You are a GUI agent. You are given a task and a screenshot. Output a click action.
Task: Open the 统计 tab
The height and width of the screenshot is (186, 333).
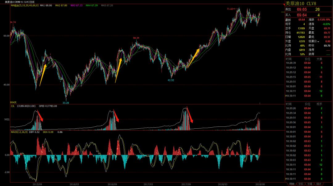[319, 184]
